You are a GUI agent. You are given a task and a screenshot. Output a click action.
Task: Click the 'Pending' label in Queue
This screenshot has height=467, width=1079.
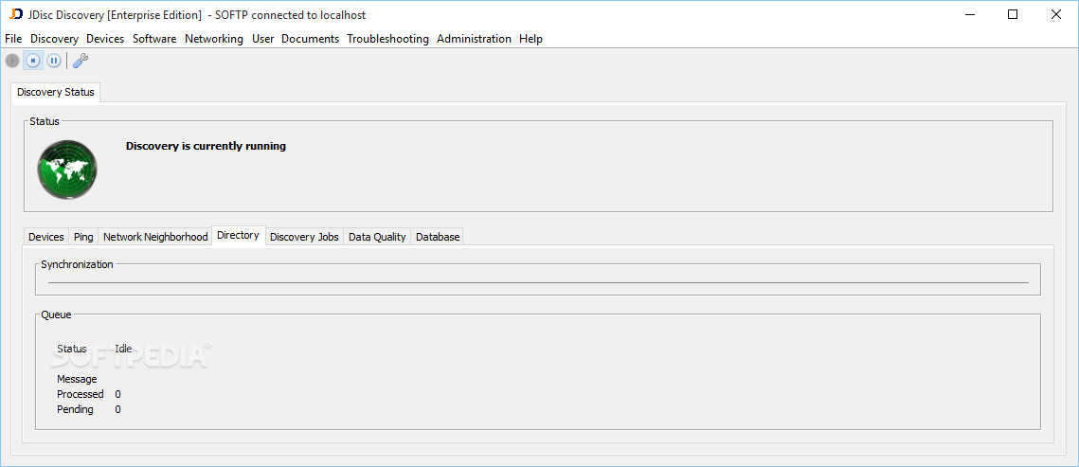tap(75, 409)
